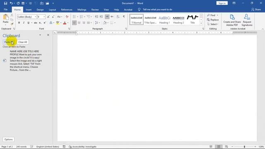Screen dimensions: 265x149
Task: Apply the Heading 1 style
Action: [164, 19]
